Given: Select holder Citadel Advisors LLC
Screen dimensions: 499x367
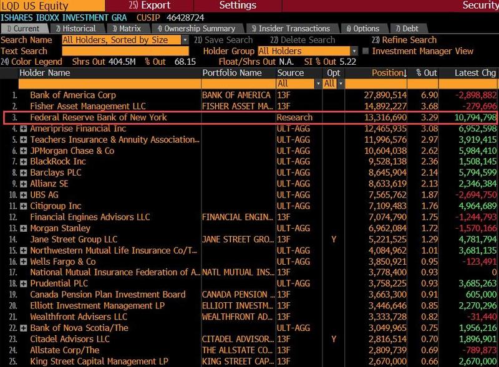Looking at the screenshot, I should coord(70,340).
